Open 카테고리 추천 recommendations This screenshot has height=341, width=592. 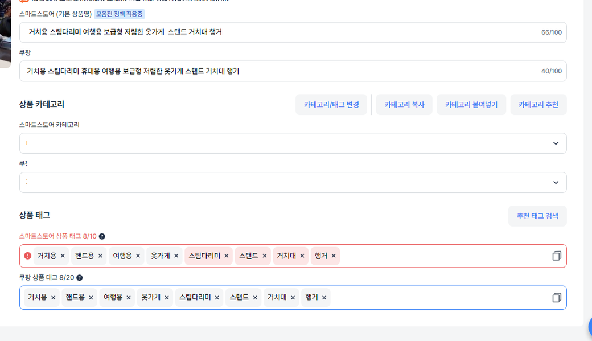click(538, 105)
